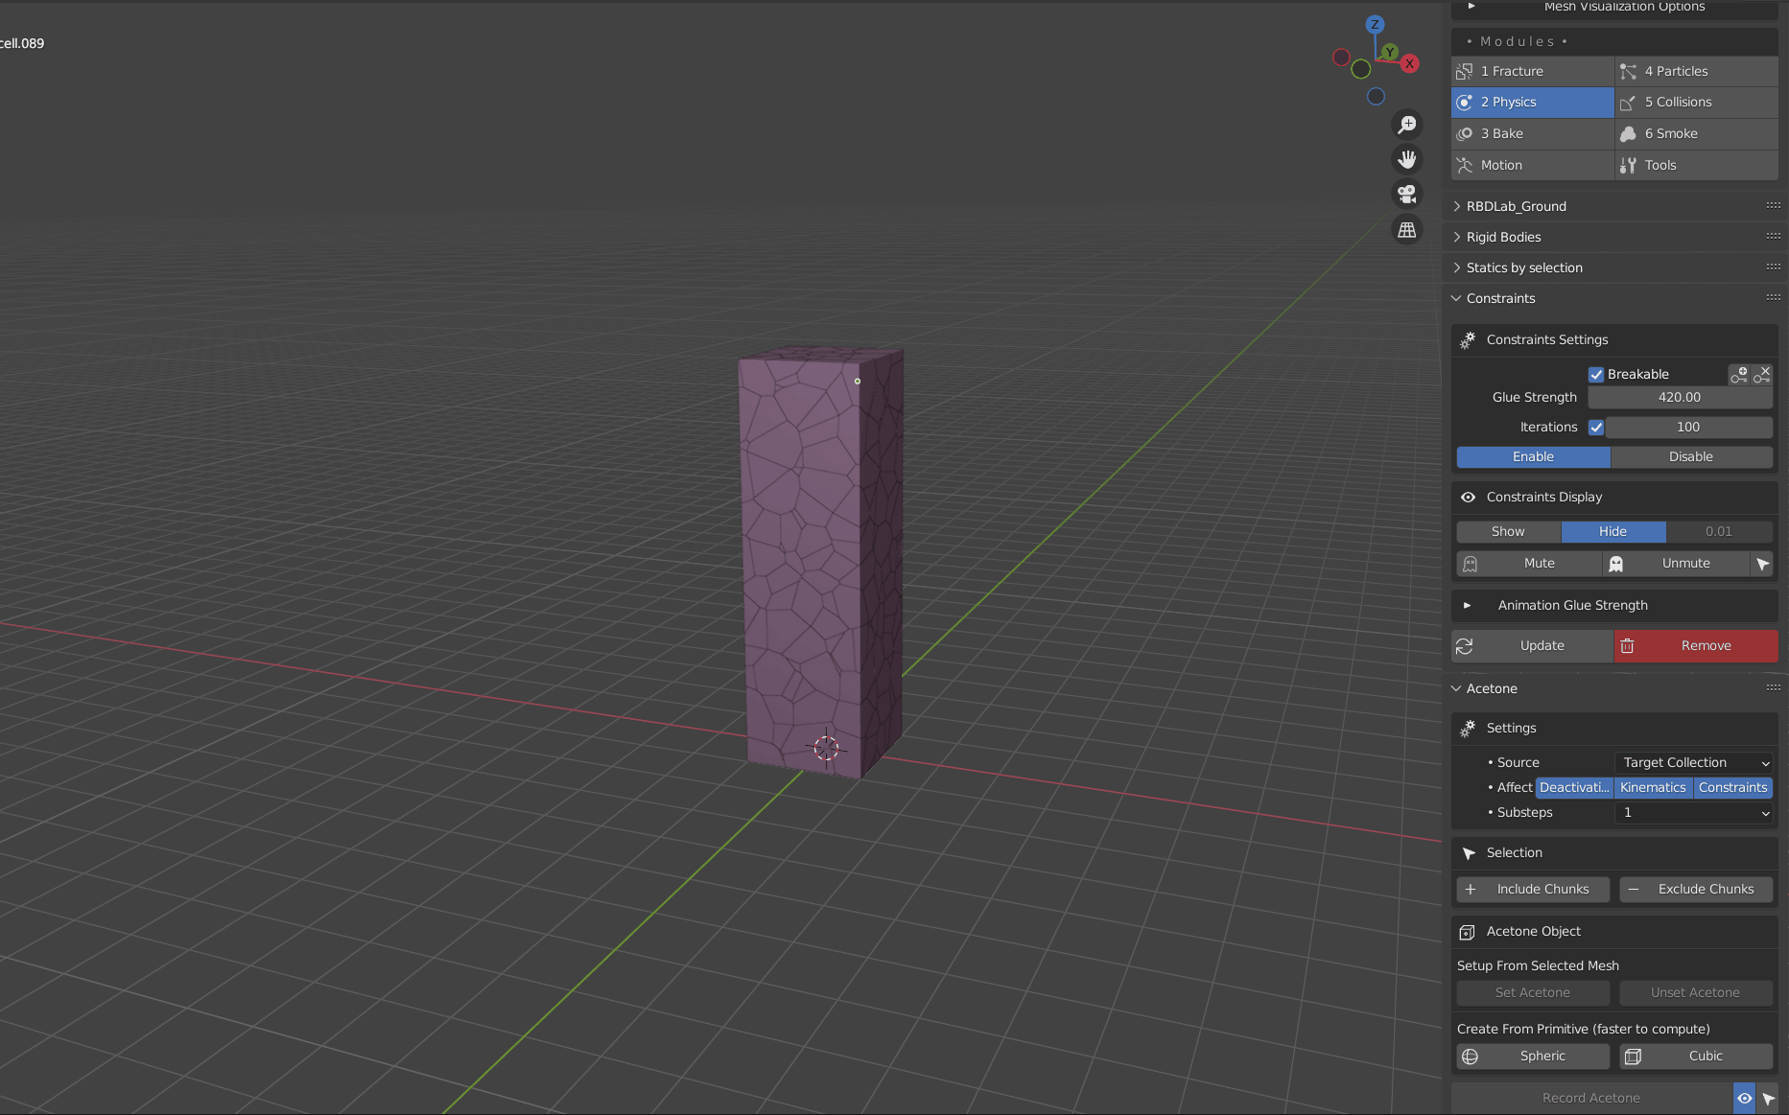Click the hand pan view icon
The height and width of the screenshot is (1115, 1789).
[x=1407, y=159]
